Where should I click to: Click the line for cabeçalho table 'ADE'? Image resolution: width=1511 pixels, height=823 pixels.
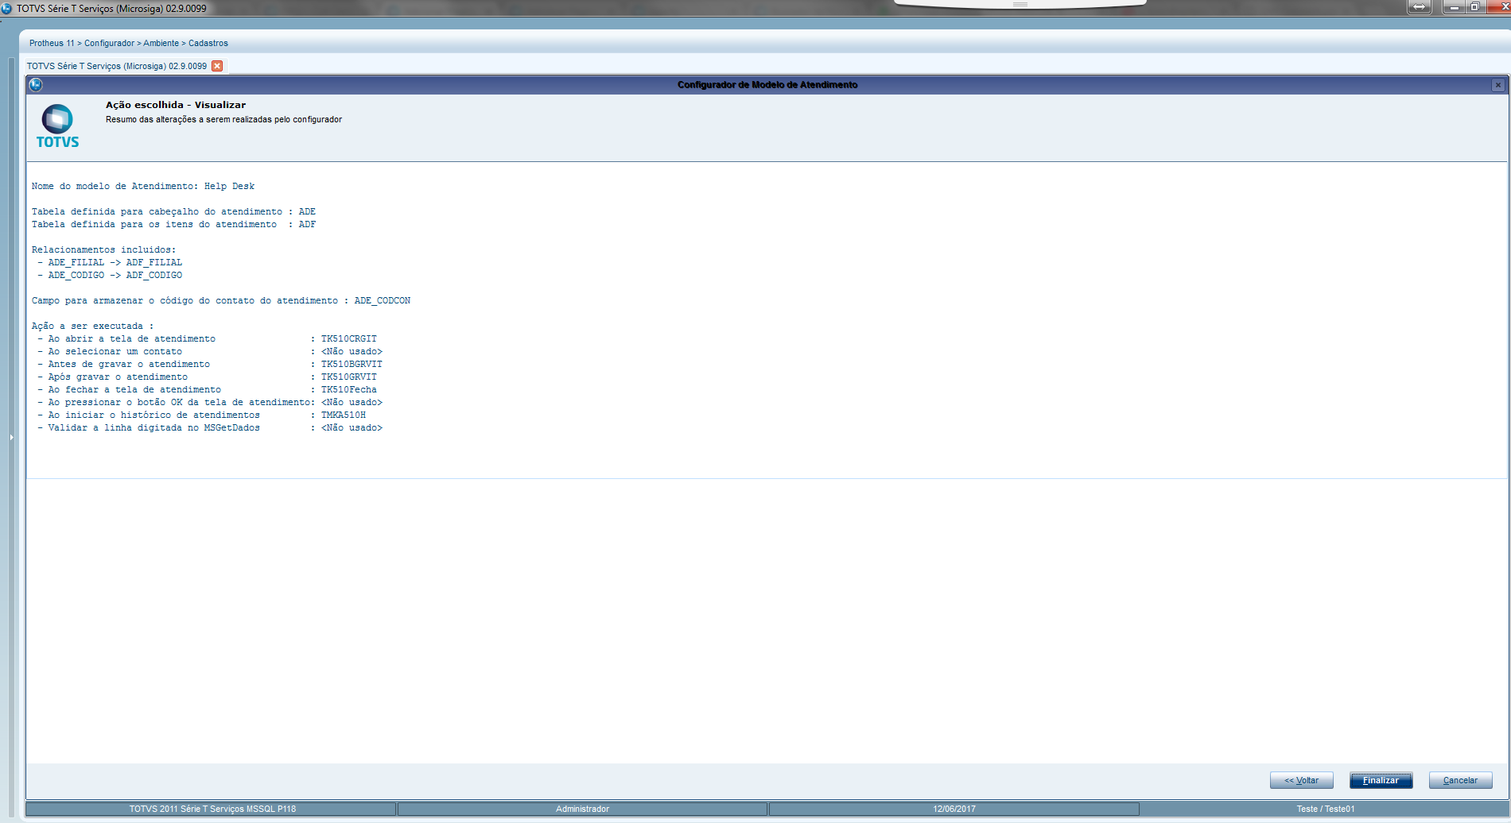[173, 211]
